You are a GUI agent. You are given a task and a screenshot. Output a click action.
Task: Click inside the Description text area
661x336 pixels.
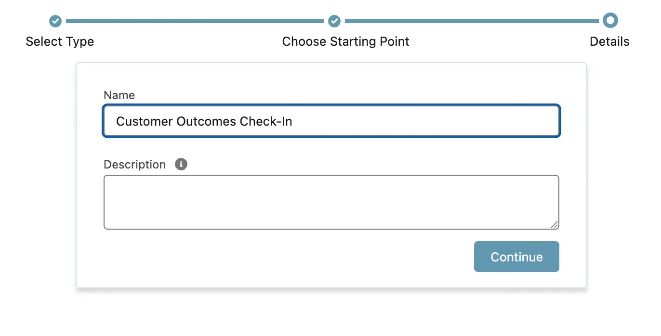(x=331, y=202)
